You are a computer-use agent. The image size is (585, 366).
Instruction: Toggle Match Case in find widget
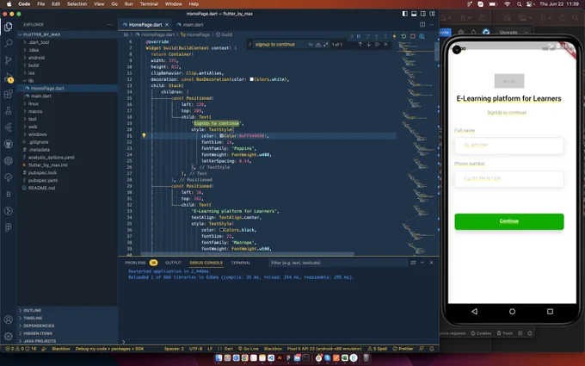311,45
